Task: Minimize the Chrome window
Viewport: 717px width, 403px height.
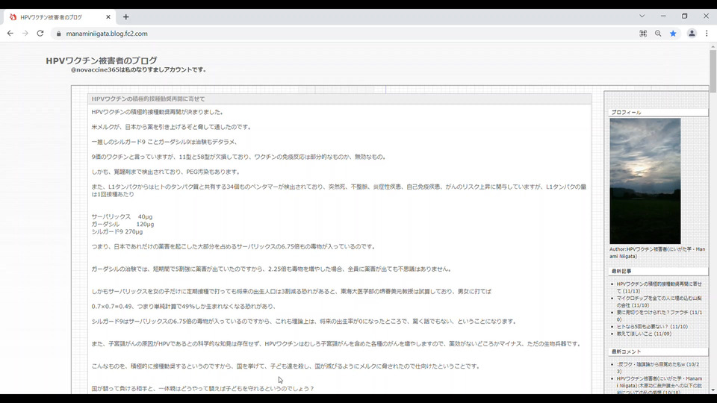Action: pyautogui.click(x=663, y=16)
